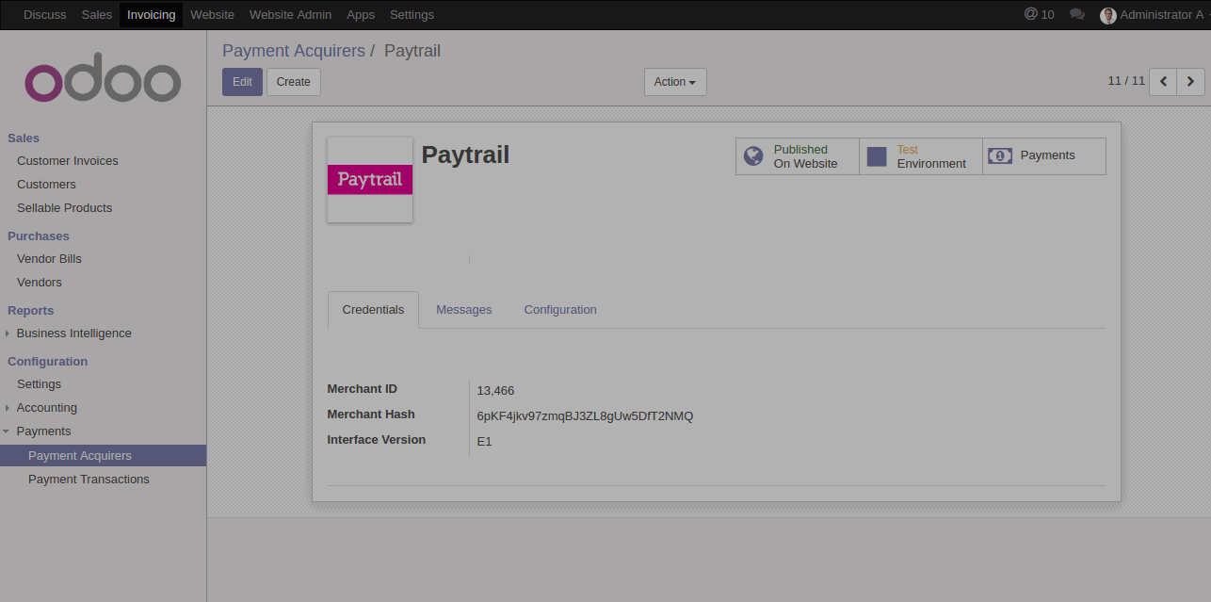Click the Merchant ID value 13,466

495,391
